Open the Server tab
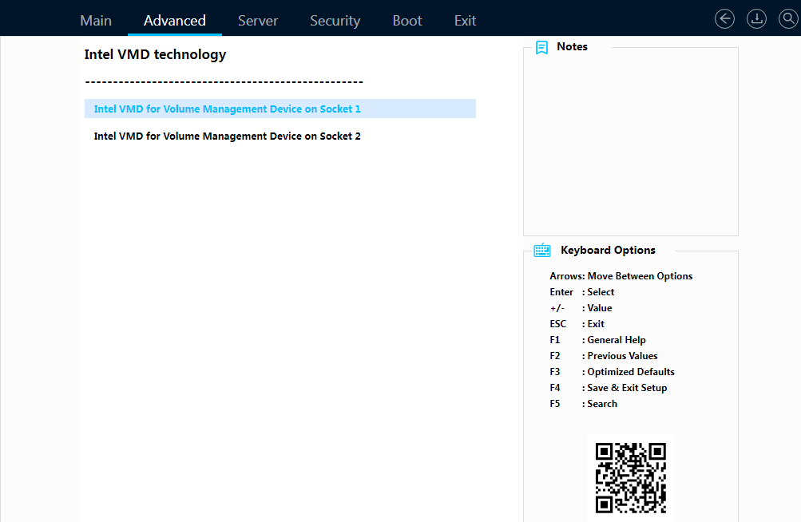 point(258,21)
